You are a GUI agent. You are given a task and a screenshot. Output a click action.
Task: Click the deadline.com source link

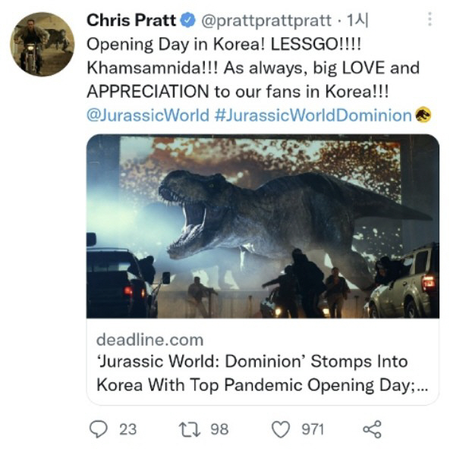149,340
